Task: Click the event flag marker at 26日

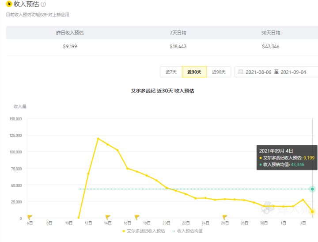Action: [x=225, y=217]
